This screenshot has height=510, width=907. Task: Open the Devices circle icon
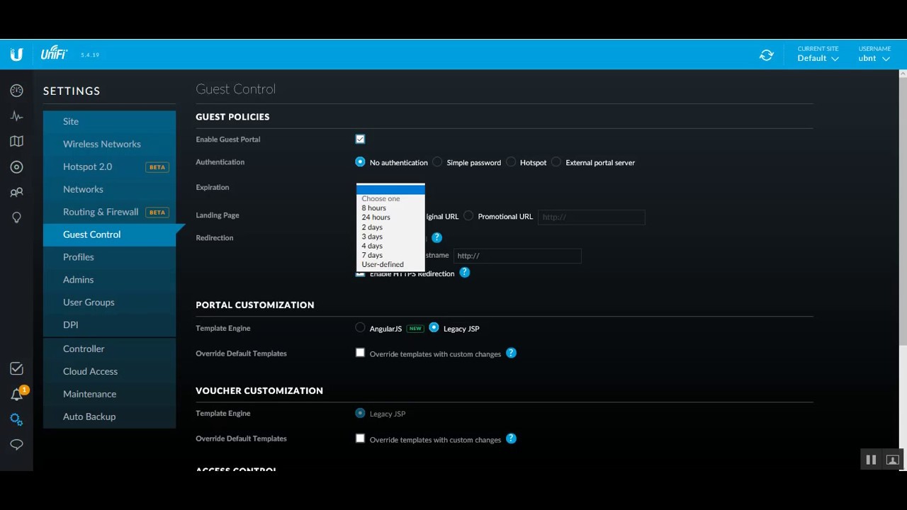click(x=16, y=167)
